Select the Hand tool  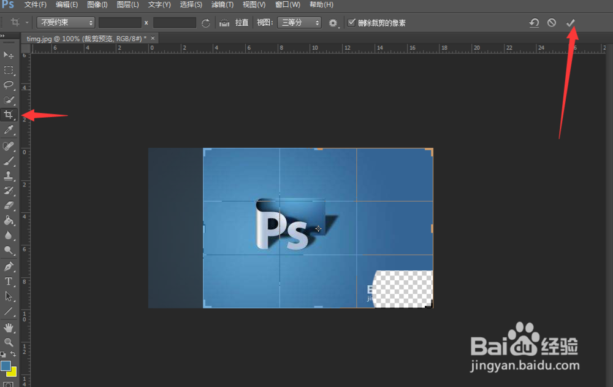point(8,328)
